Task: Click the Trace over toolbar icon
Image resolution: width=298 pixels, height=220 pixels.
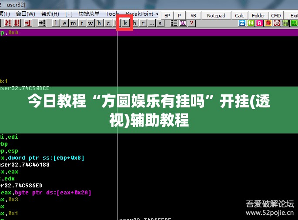Action: tap(17, 23)
